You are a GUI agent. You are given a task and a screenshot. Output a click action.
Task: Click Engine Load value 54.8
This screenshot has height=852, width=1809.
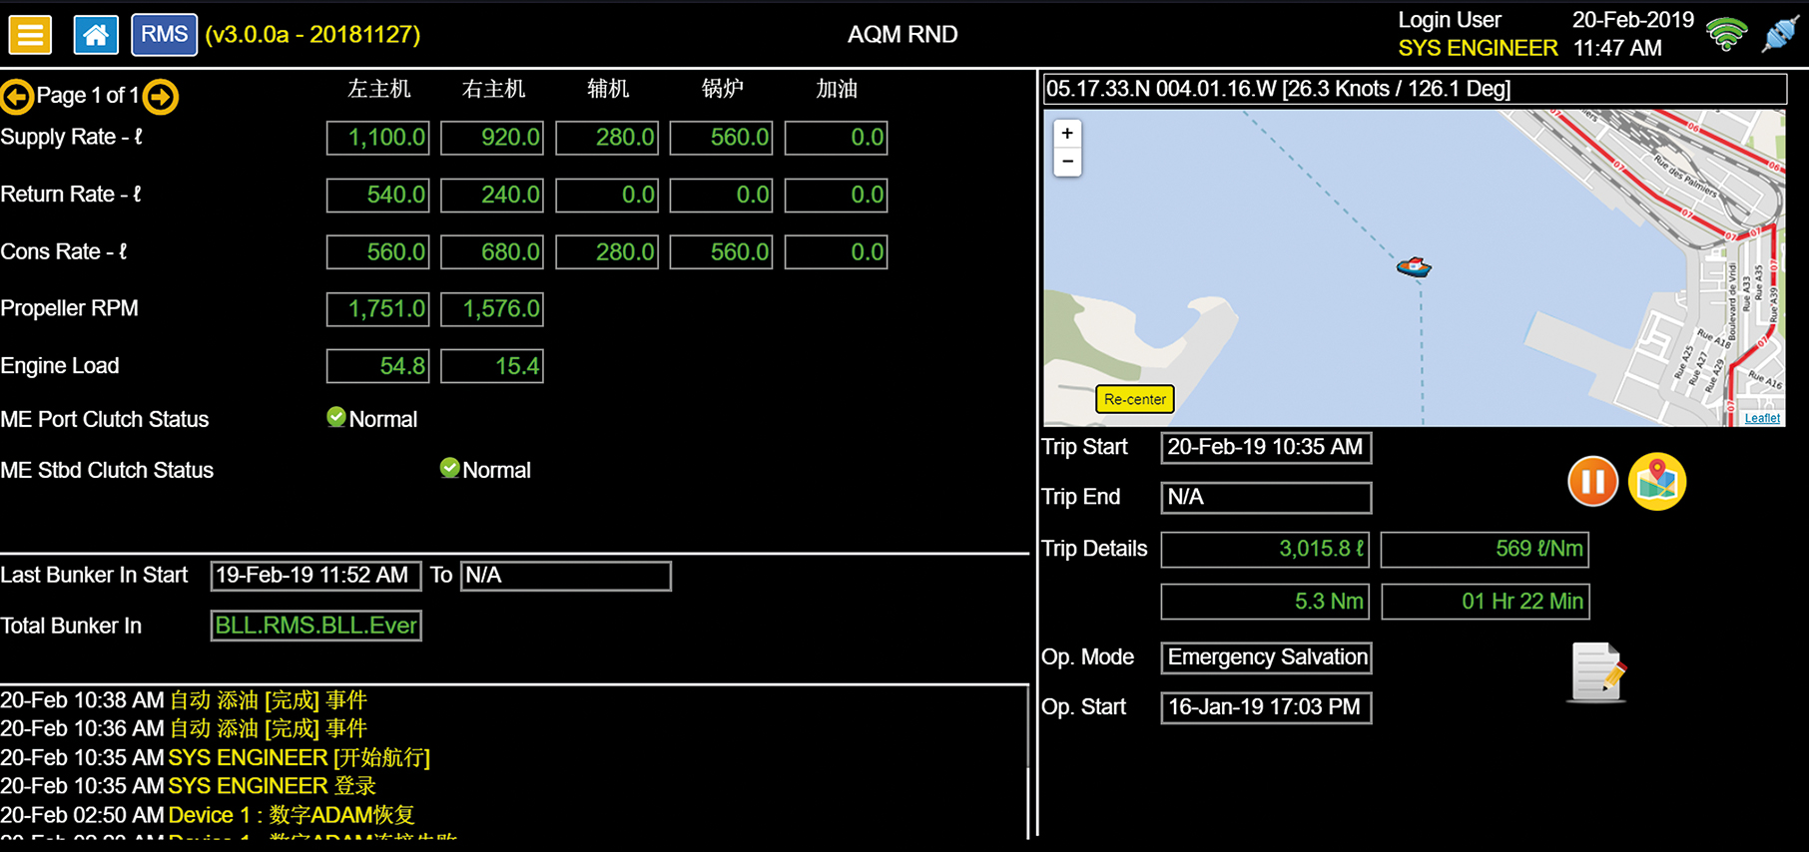pos(377,366)
